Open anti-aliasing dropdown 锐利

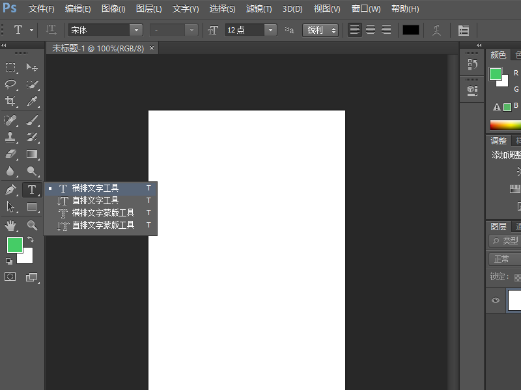pos(320,30)
